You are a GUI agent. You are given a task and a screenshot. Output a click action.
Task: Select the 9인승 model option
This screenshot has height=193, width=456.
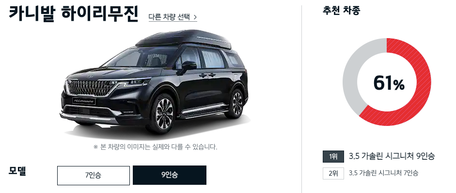pyautogui.click(x=170, y=175)
